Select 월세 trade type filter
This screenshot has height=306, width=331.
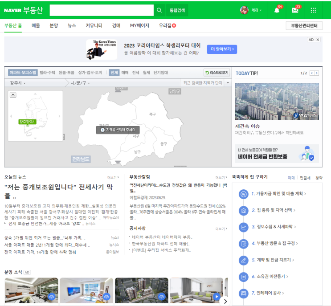pyautogui.click(x=146, y=73)
